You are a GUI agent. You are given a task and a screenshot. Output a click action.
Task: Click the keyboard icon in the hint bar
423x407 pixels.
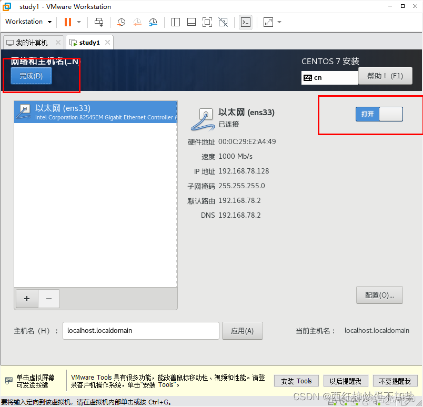click(x=8, y=381)
